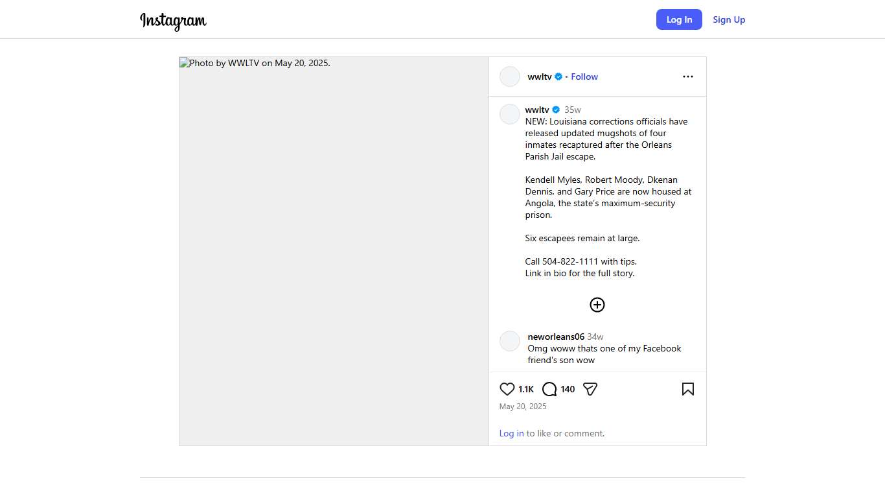Click the May 20, 2025 post date

point(523,407)
